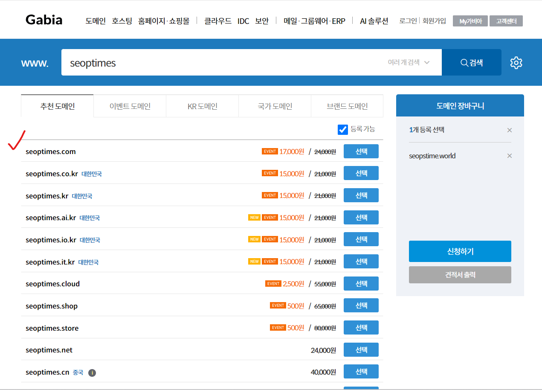Uncheck the 등록 가능 checkbox
542x390 pixels.
[342, 129]
